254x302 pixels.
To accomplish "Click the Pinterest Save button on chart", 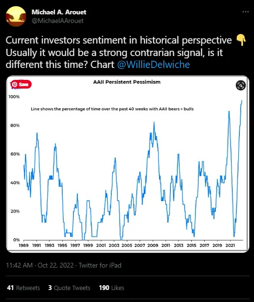I will pos(21,84).
